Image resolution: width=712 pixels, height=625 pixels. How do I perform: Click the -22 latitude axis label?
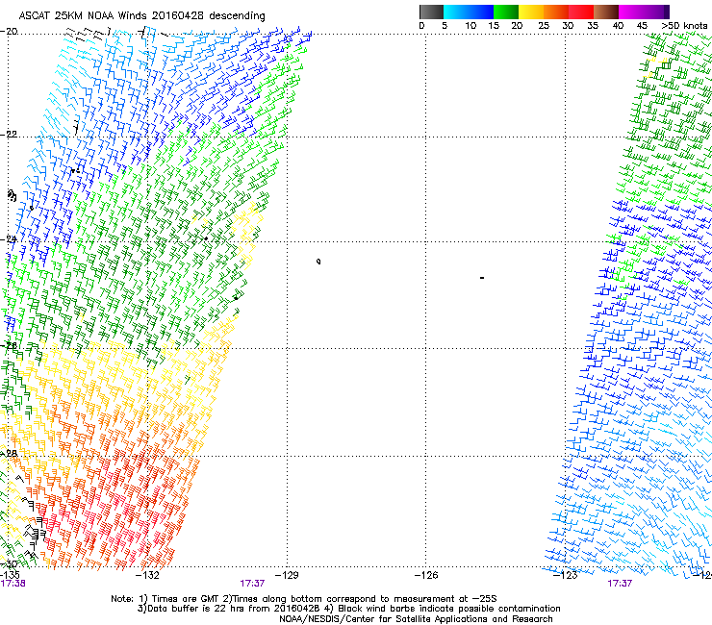(9, 135)
